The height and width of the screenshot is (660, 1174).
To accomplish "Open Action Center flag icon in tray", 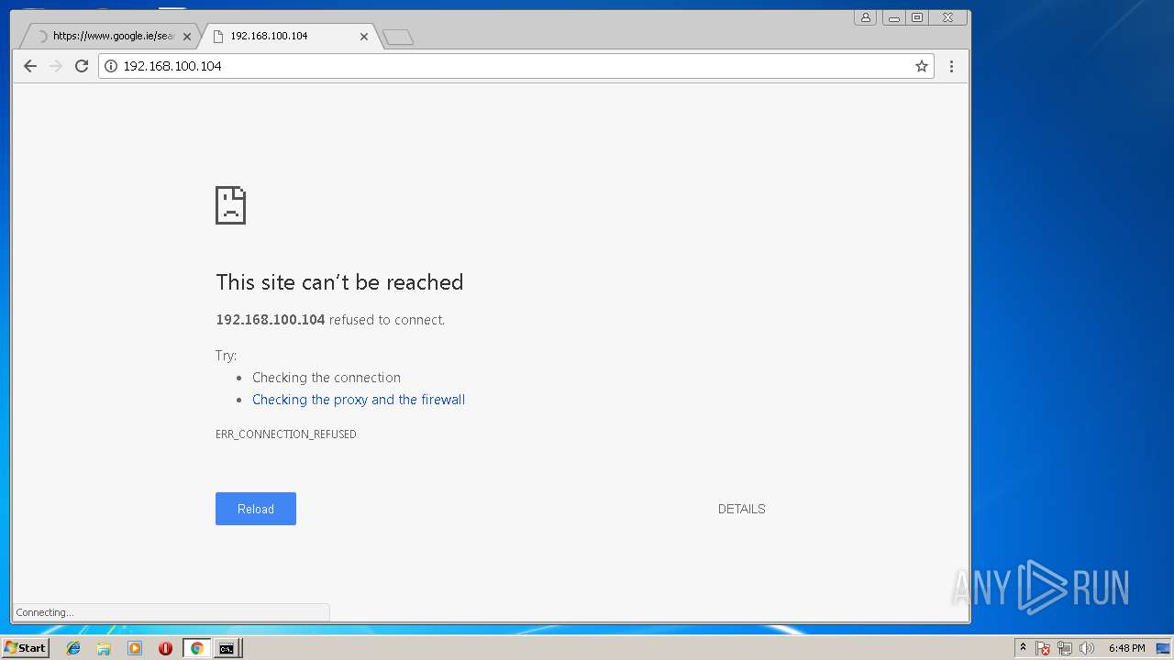I will 1043,648.
